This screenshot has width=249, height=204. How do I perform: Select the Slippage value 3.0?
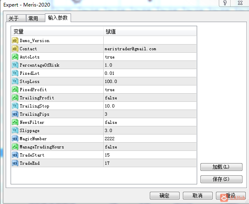click(150, 130)
